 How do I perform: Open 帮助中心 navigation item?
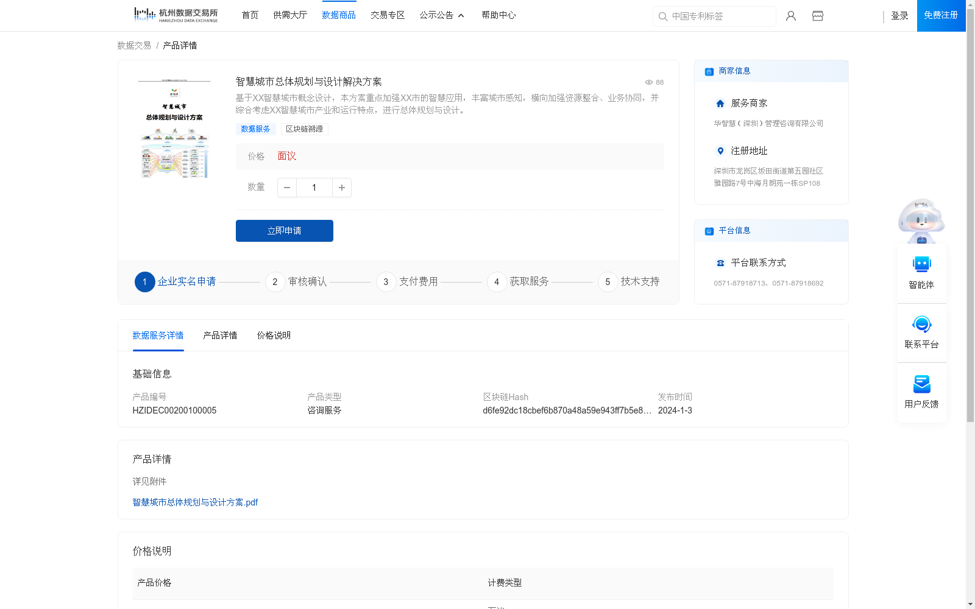click(498, 15)
